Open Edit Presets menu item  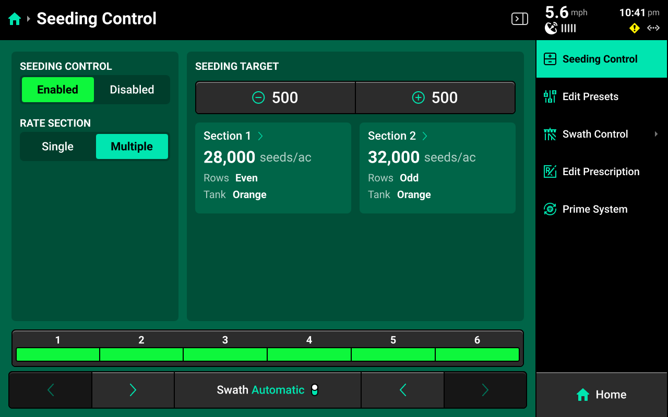[x=602, y=96]
